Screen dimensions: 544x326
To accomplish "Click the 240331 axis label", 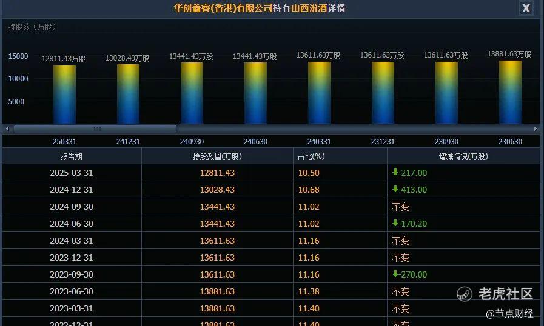I will [319, 142].
